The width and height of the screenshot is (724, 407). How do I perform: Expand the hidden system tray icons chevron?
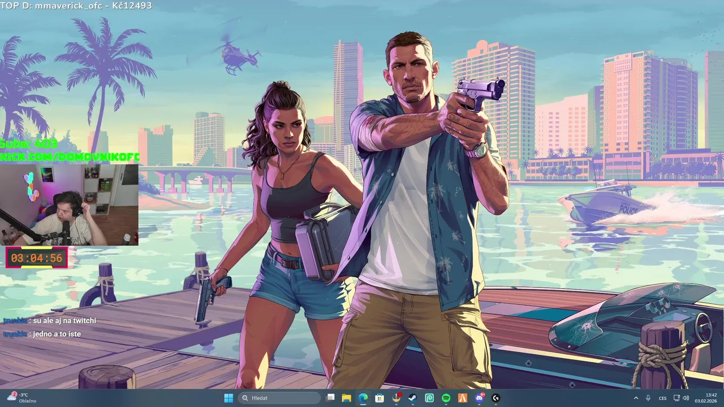pyautogui.click(x=636, y=398)
